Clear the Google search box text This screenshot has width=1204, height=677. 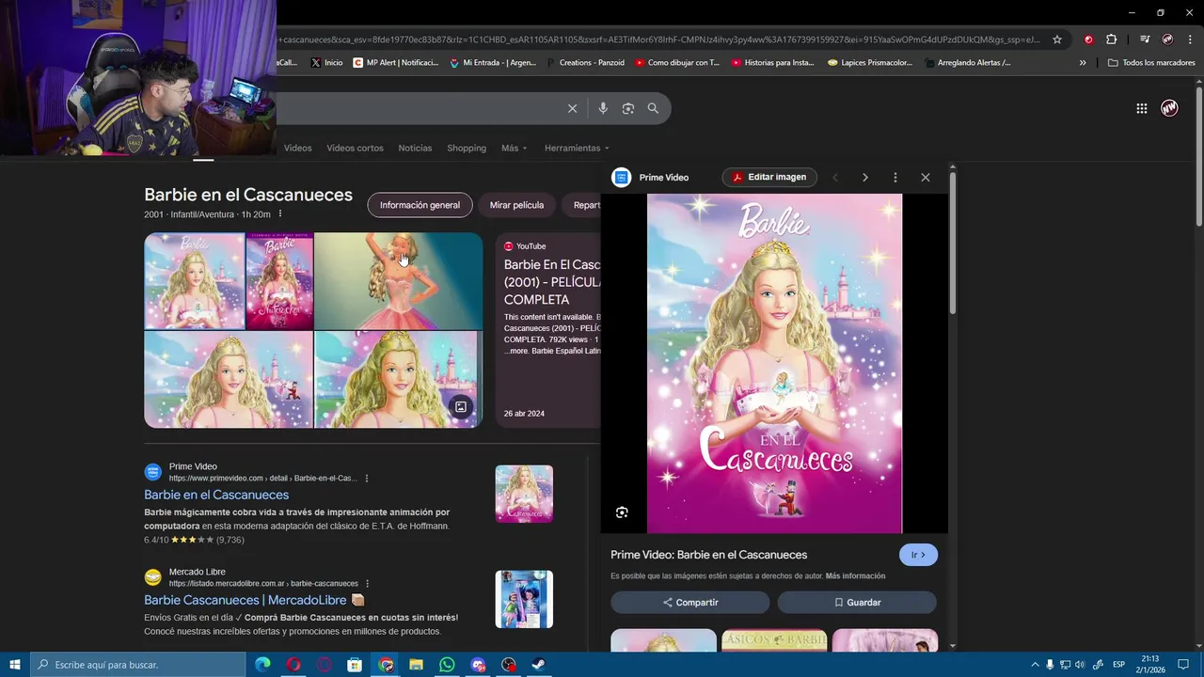(x=572, y=108)
